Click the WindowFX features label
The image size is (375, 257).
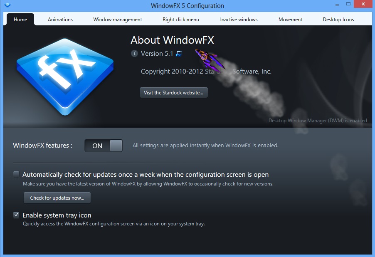[42, 145]
